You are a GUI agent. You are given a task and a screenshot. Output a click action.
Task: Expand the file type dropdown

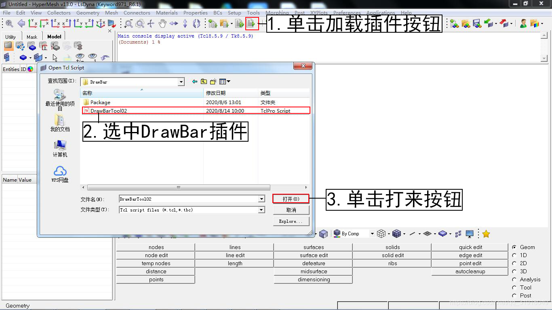[x=261, y=210]
